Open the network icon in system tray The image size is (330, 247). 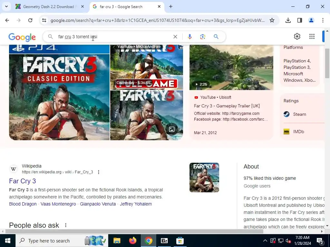pos(281,241)
